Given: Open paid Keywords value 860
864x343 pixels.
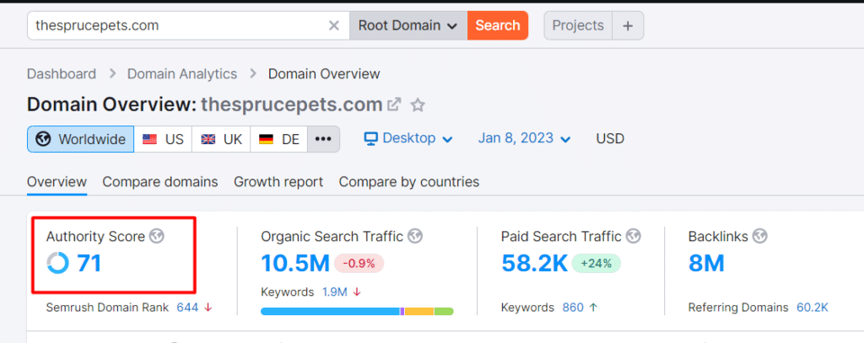Looking at the screenshot, I should (x=573, y=308).
